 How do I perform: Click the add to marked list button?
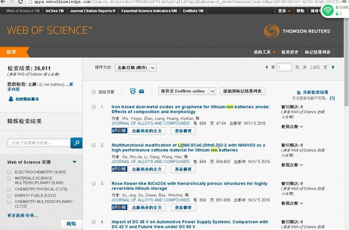pos(242,91)
